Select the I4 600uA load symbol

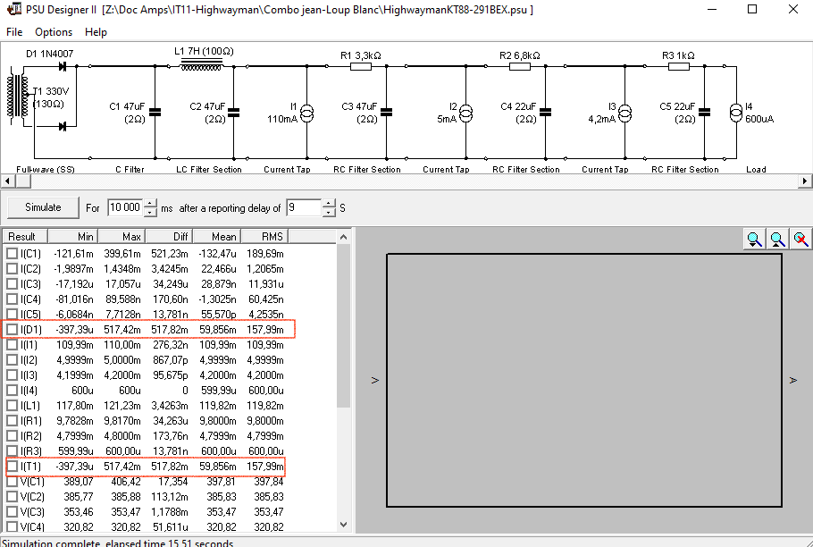click(x=735, y=113)
